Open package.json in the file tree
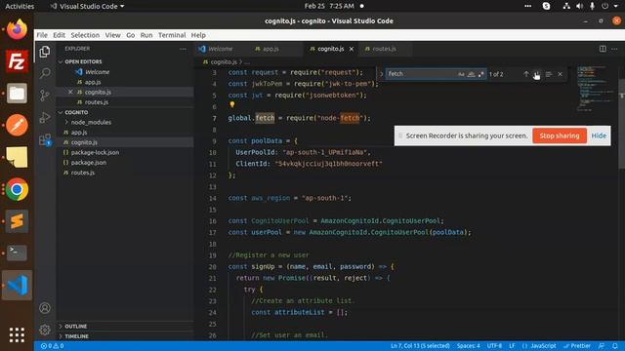 click(x=88, y=163)
